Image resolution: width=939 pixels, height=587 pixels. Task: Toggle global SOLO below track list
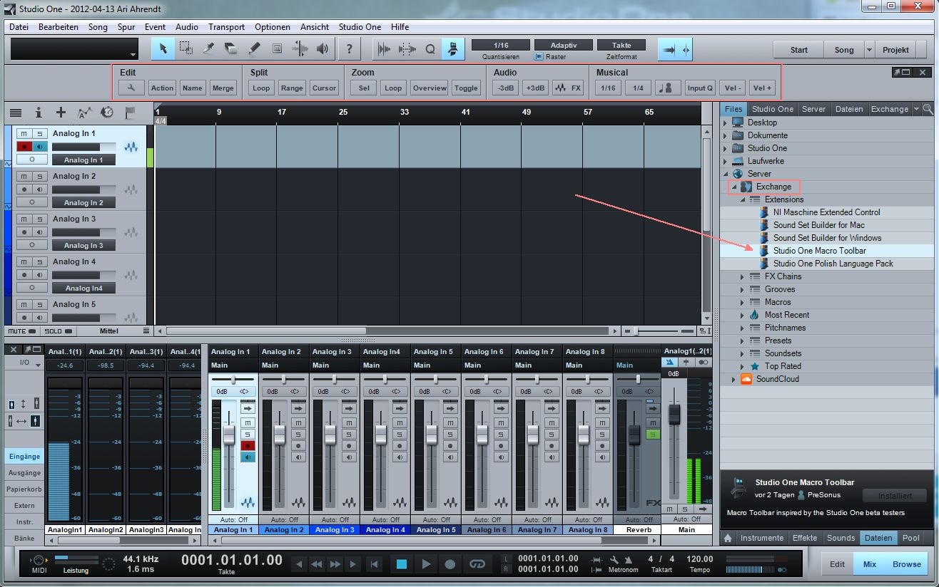58,331
